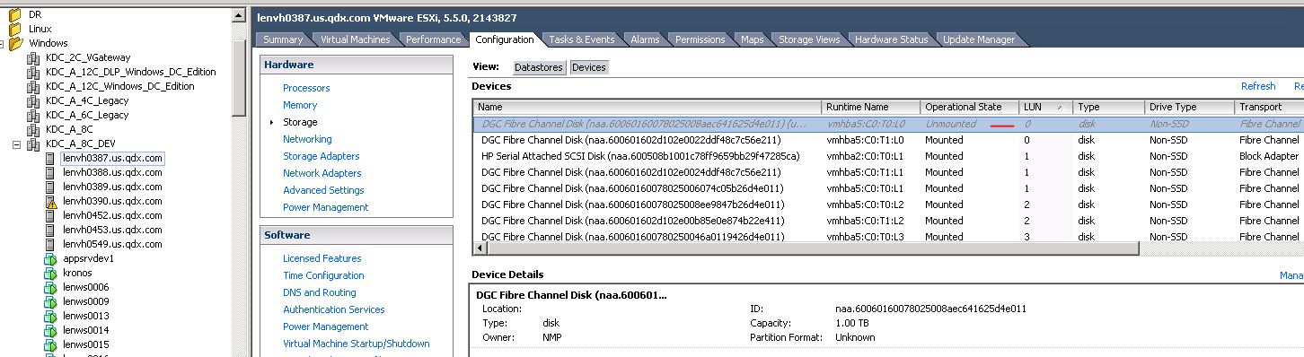
Task: Switch to the Maps tab
Action: (752, 39)
